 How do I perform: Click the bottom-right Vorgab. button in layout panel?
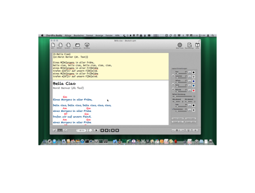click(191, 122)
